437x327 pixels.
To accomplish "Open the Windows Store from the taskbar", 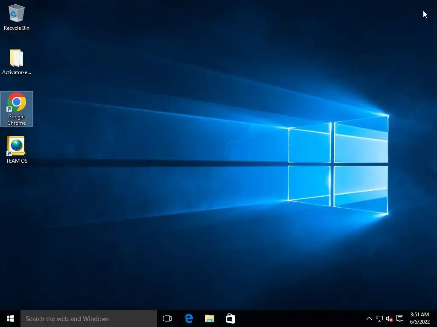I will click(230, 318).
